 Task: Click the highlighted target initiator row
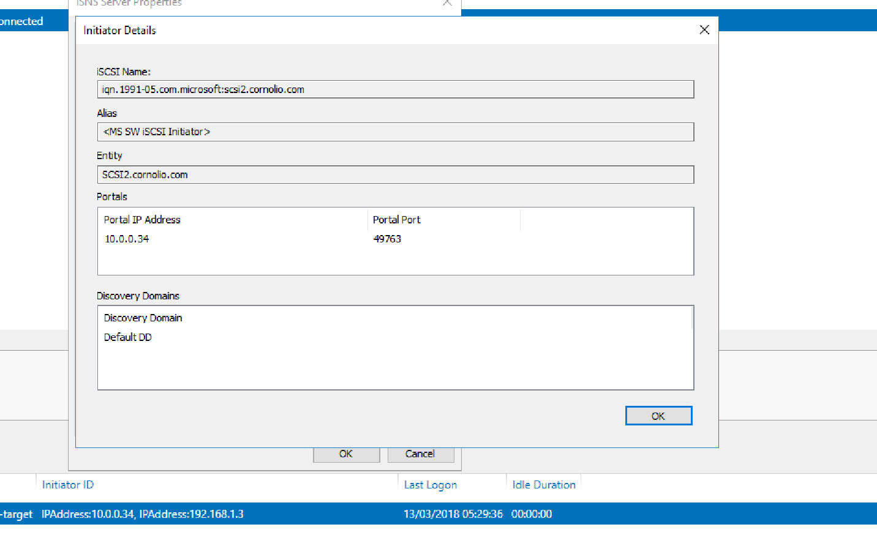pos(245,514)
